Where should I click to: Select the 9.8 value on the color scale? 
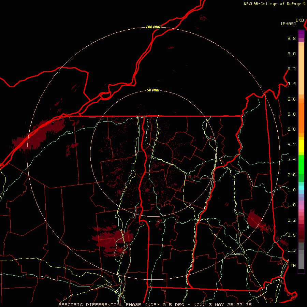[292, 38]
